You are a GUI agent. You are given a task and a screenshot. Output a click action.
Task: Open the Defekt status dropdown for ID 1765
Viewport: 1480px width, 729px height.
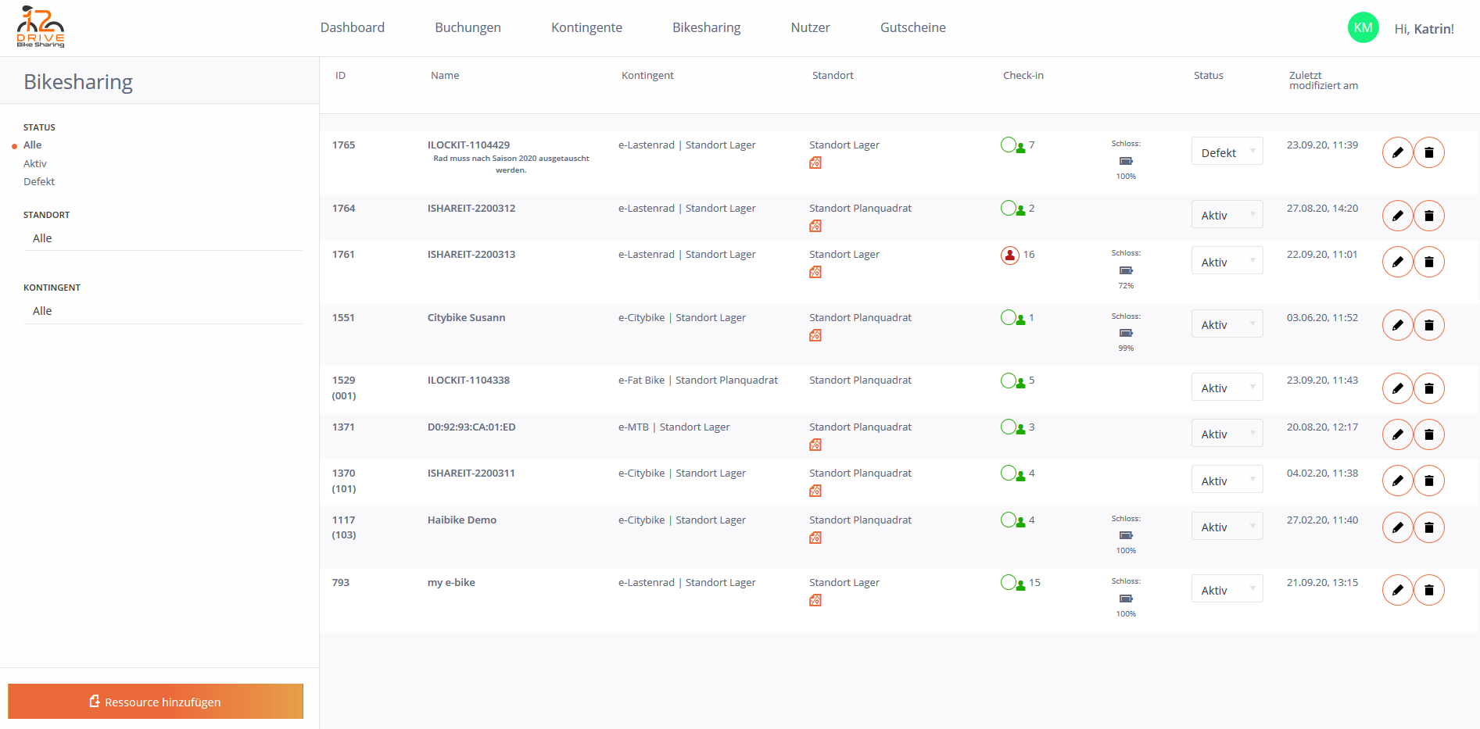[1227, 152]
